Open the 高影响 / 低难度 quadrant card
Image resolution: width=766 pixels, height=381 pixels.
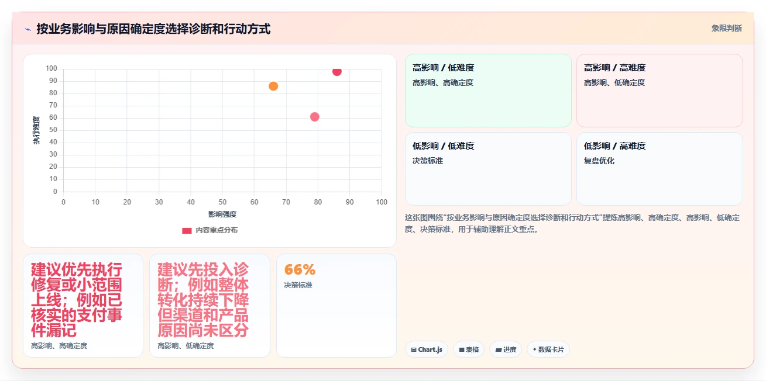pyautogui.click(x=488, y=91)
